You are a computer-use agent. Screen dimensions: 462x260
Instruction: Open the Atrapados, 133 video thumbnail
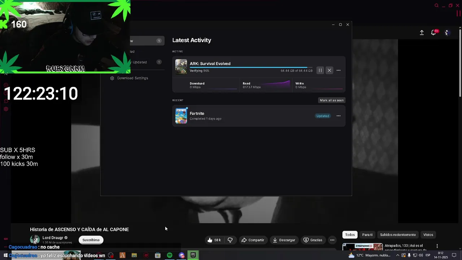[362, 247]
